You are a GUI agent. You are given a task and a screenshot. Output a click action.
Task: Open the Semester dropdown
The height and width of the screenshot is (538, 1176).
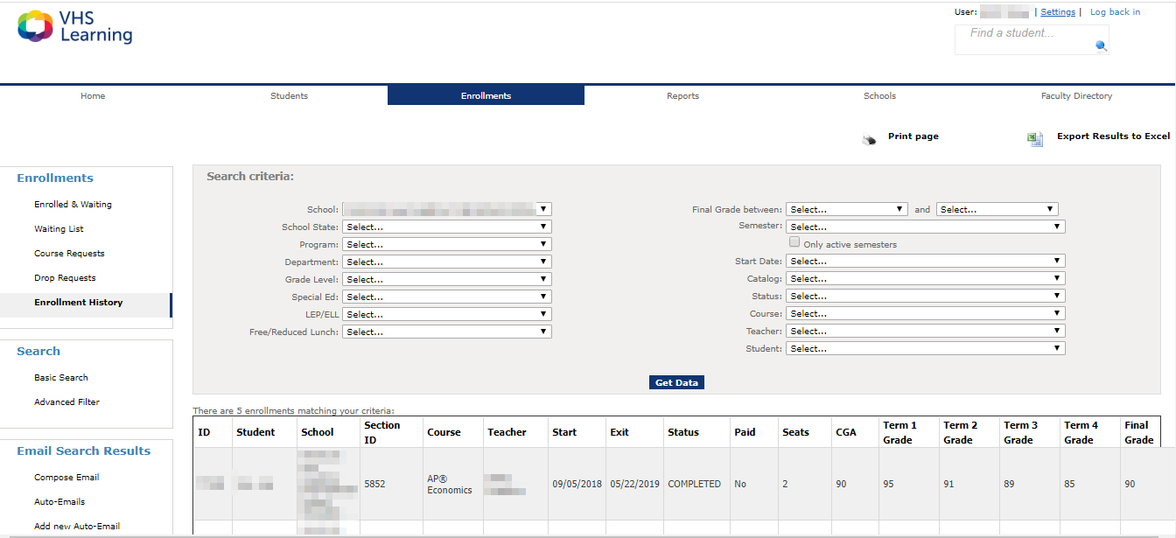point(925,227)
